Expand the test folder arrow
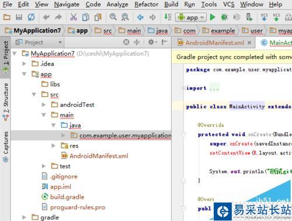Viewport: 292px width, 221px height. point(44,166)
